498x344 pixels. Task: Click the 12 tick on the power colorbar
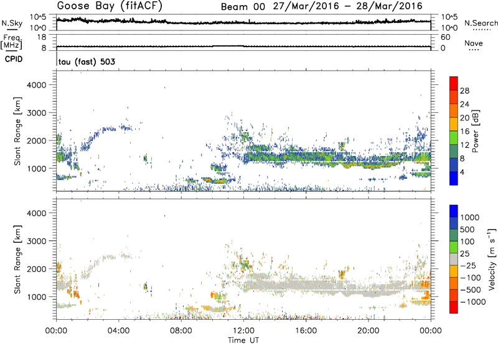pos(464,145)
